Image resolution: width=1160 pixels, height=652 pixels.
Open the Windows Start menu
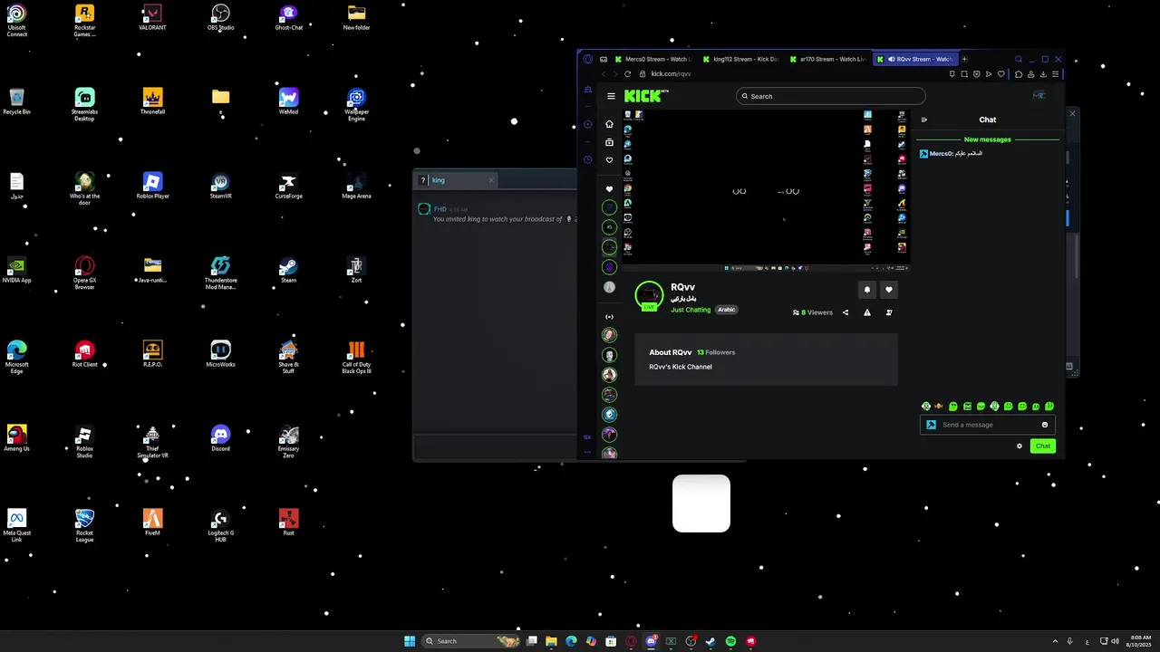coord(410,641)
